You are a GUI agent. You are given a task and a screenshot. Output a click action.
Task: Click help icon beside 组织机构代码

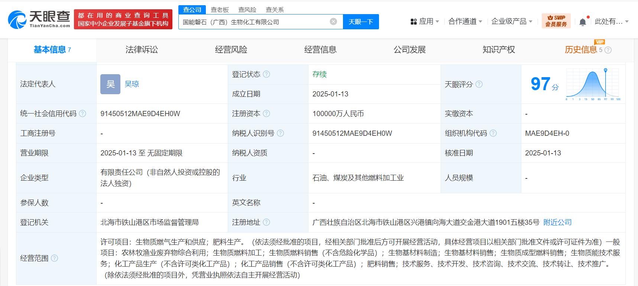(x=493, y=133)
